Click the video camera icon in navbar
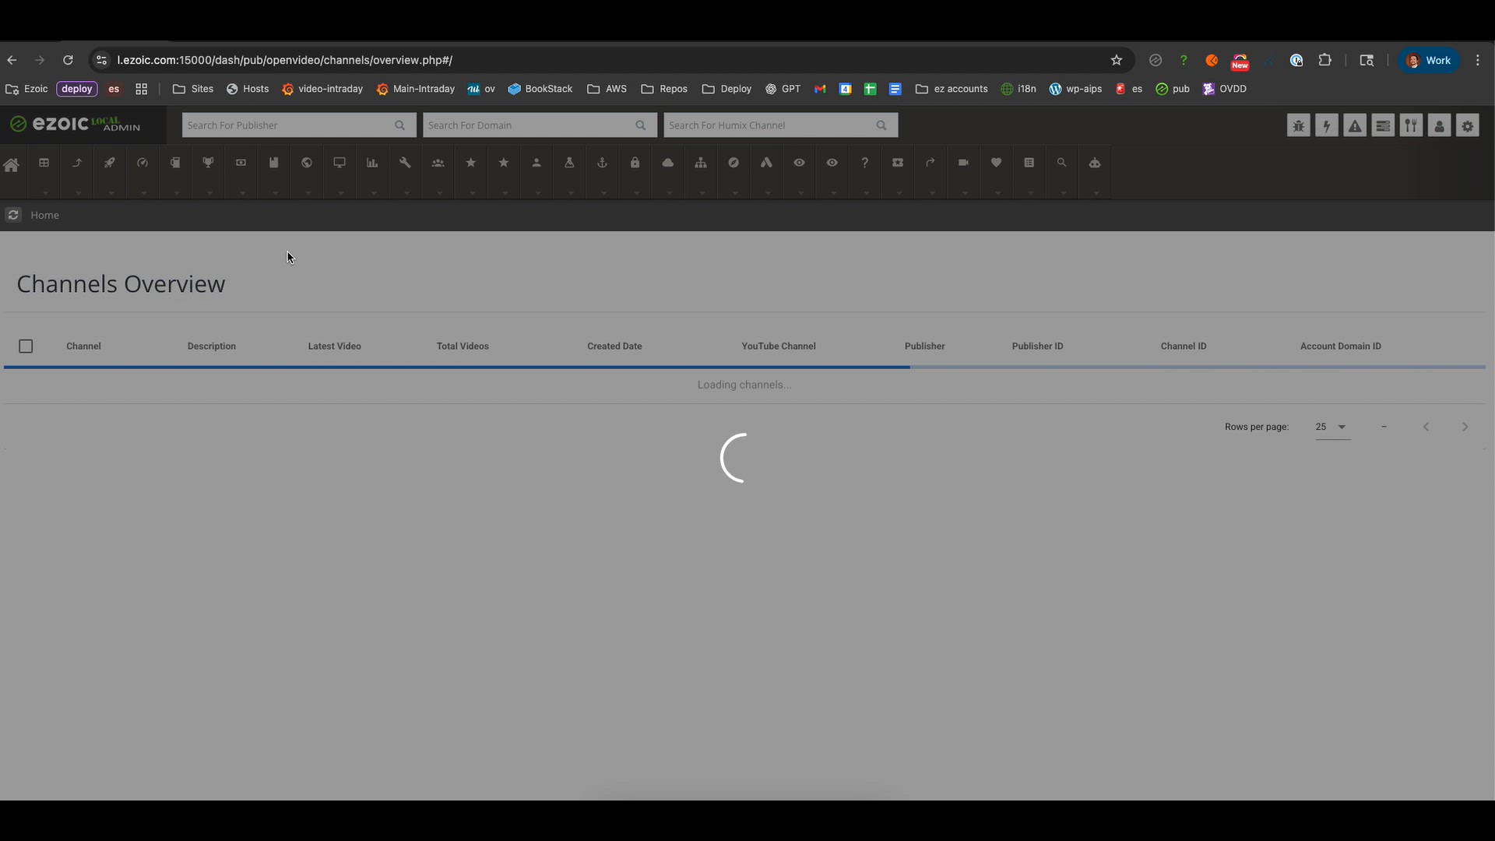 click(x=963, y=163)
